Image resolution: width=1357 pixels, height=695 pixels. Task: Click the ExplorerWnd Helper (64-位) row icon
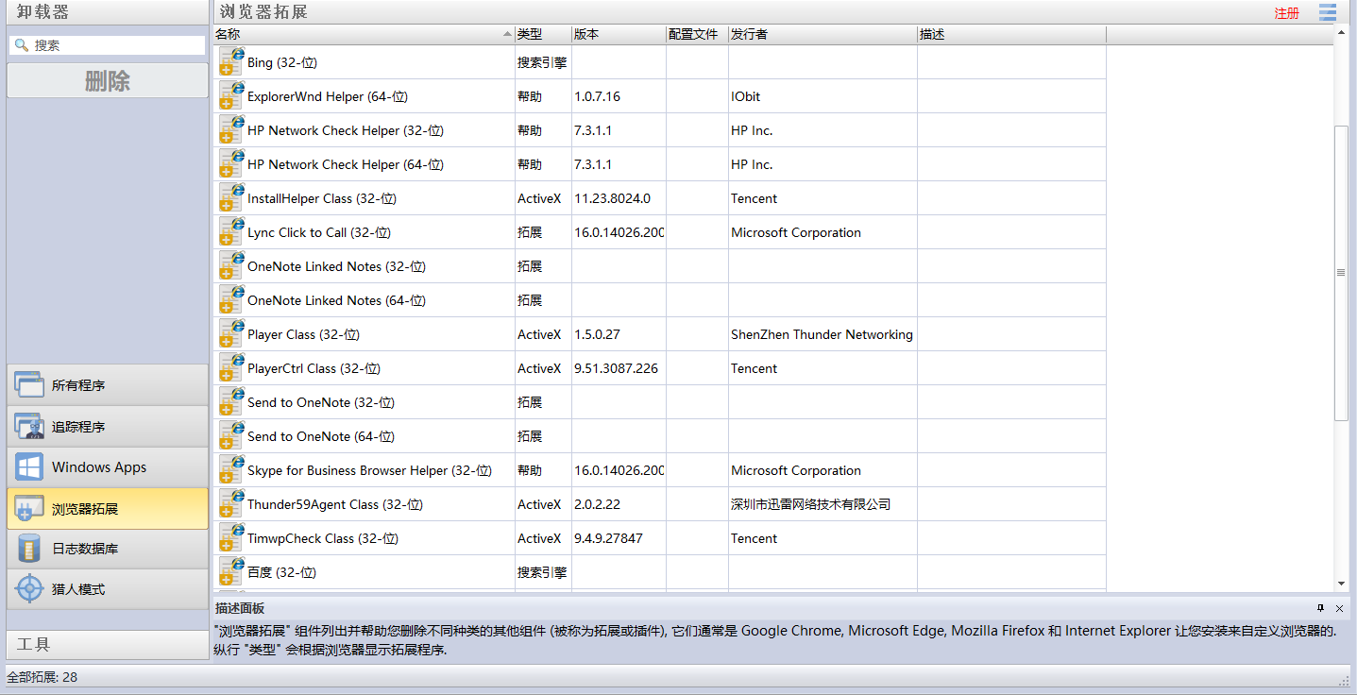231,96
